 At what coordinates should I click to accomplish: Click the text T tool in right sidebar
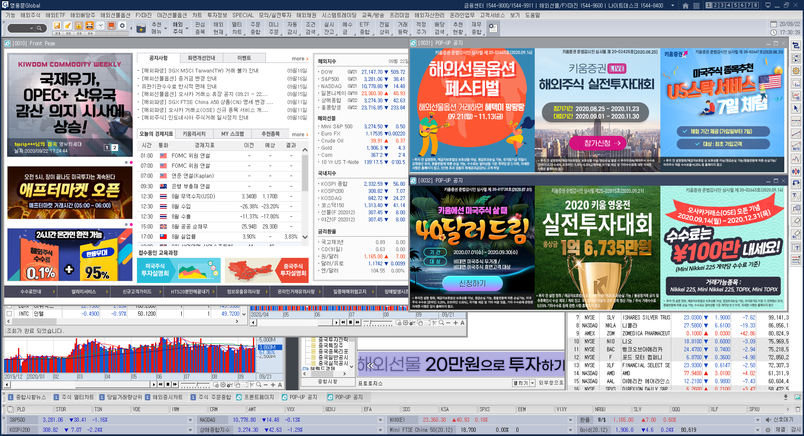796,196
